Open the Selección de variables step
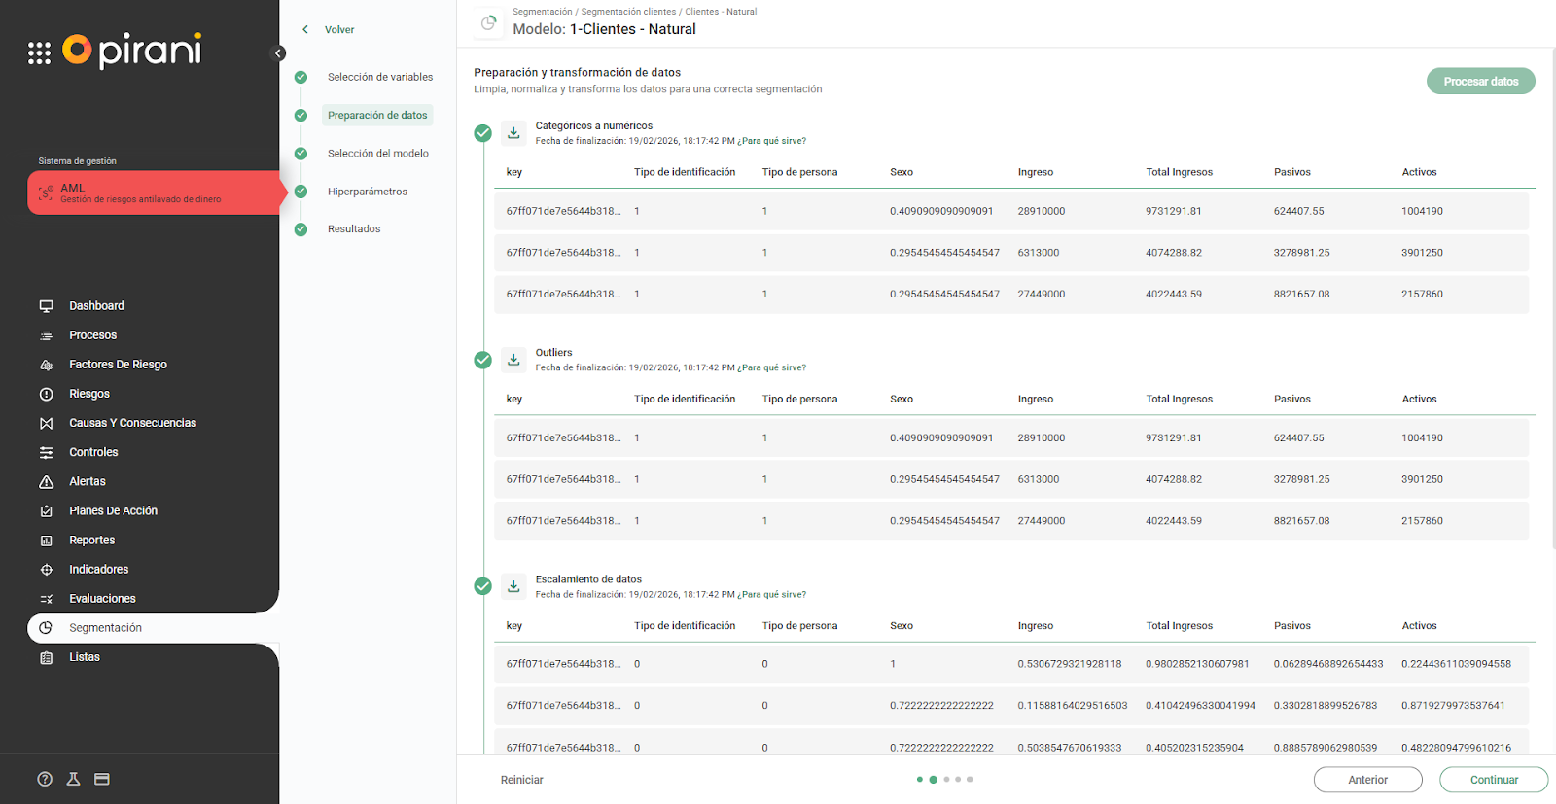 pos(379,77)
